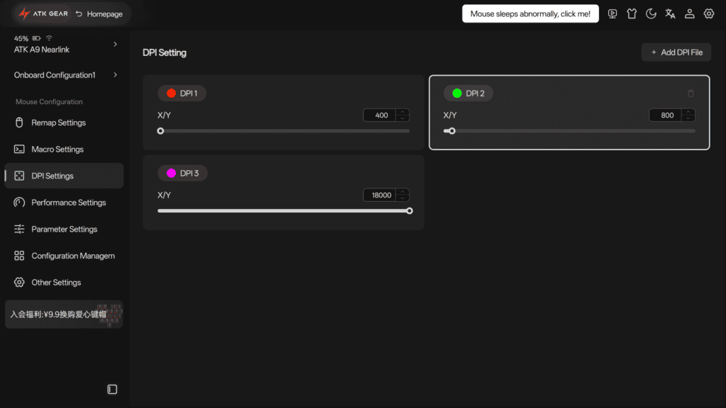This screenshot has height=408, width=726.
Task: Click the DPI Setting heading
Action: (164, 52)
